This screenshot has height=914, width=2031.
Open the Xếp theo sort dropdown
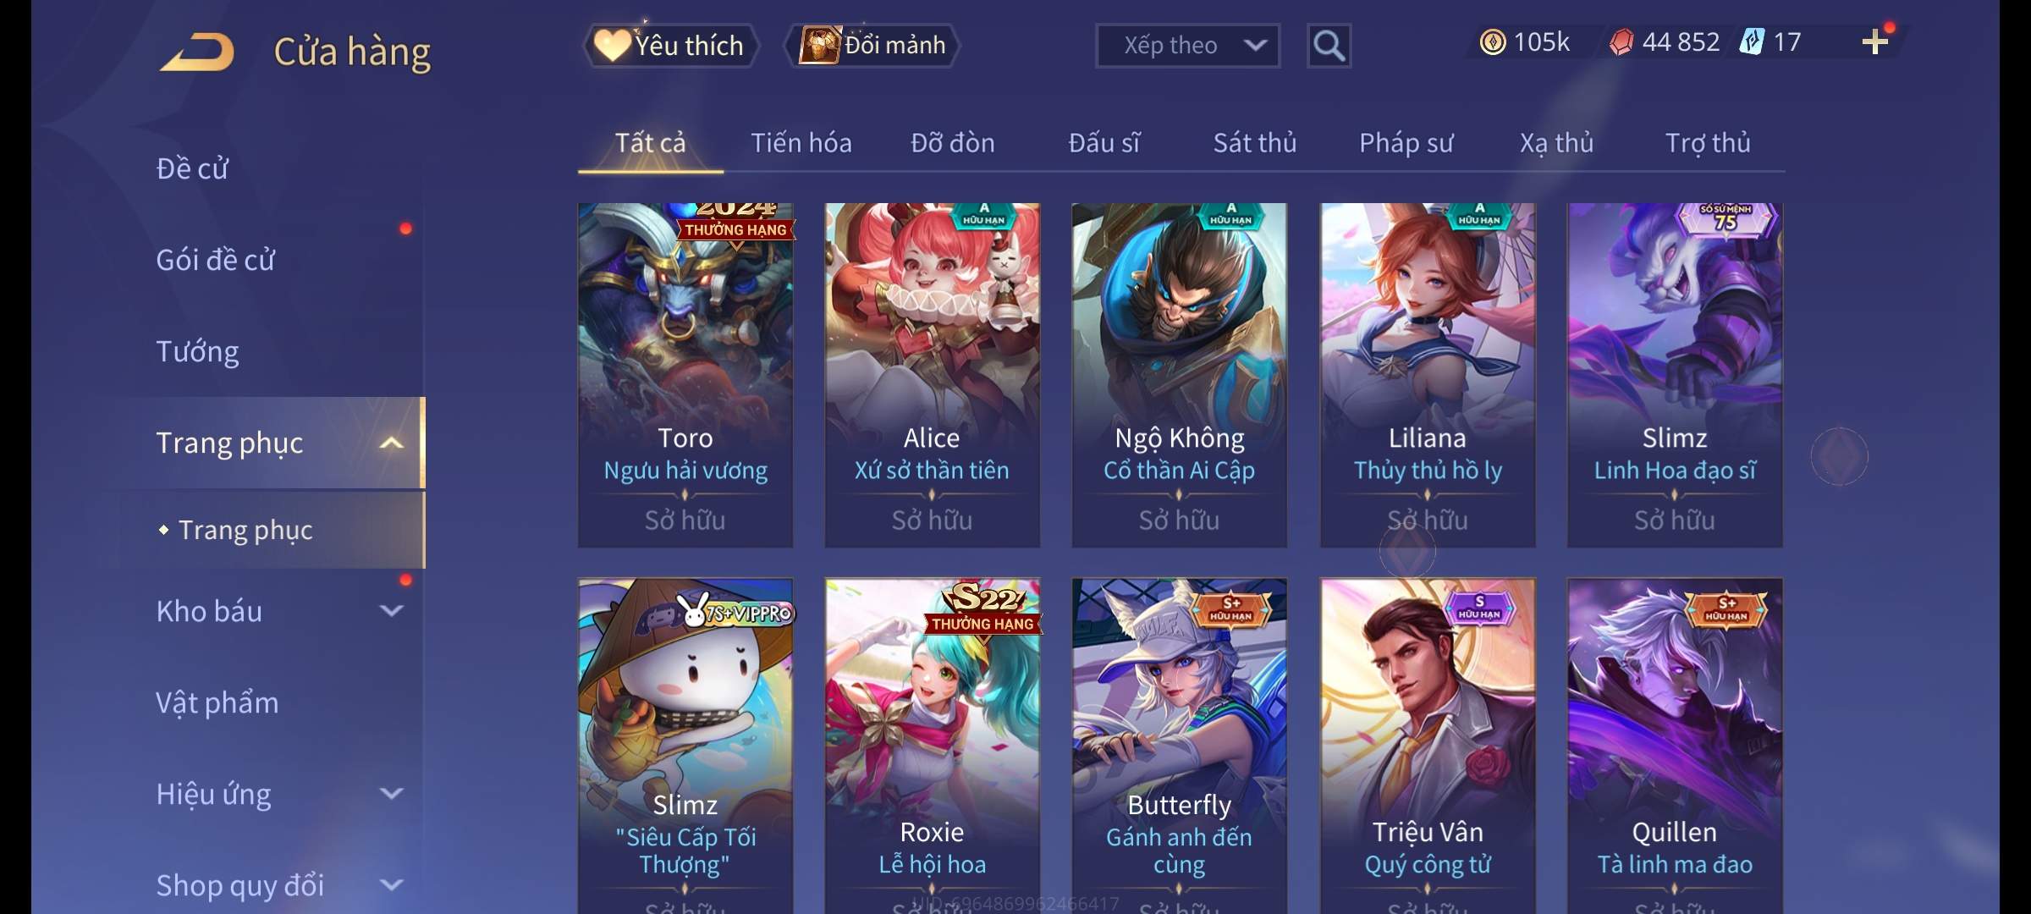tap(1187, 46)
